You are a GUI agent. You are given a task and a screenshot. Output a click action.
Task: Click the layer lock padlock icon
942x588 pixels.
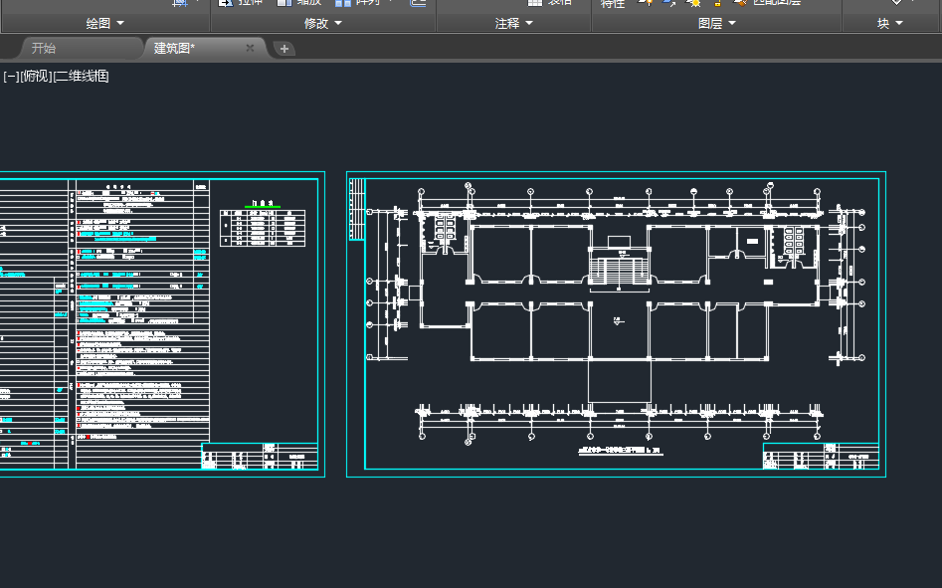(715, 4)
